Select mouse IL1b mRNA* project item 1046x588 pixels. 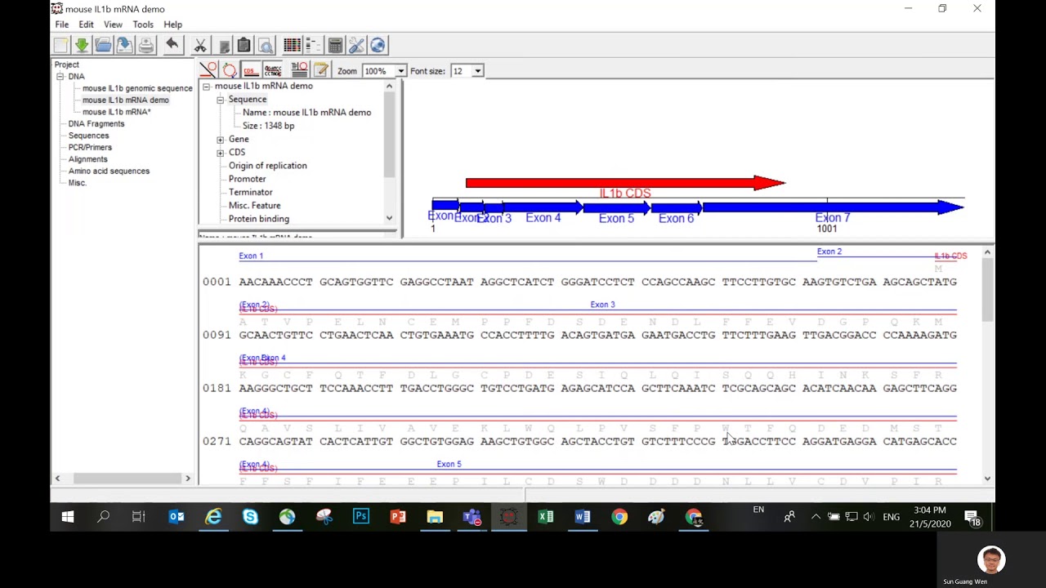116,112
